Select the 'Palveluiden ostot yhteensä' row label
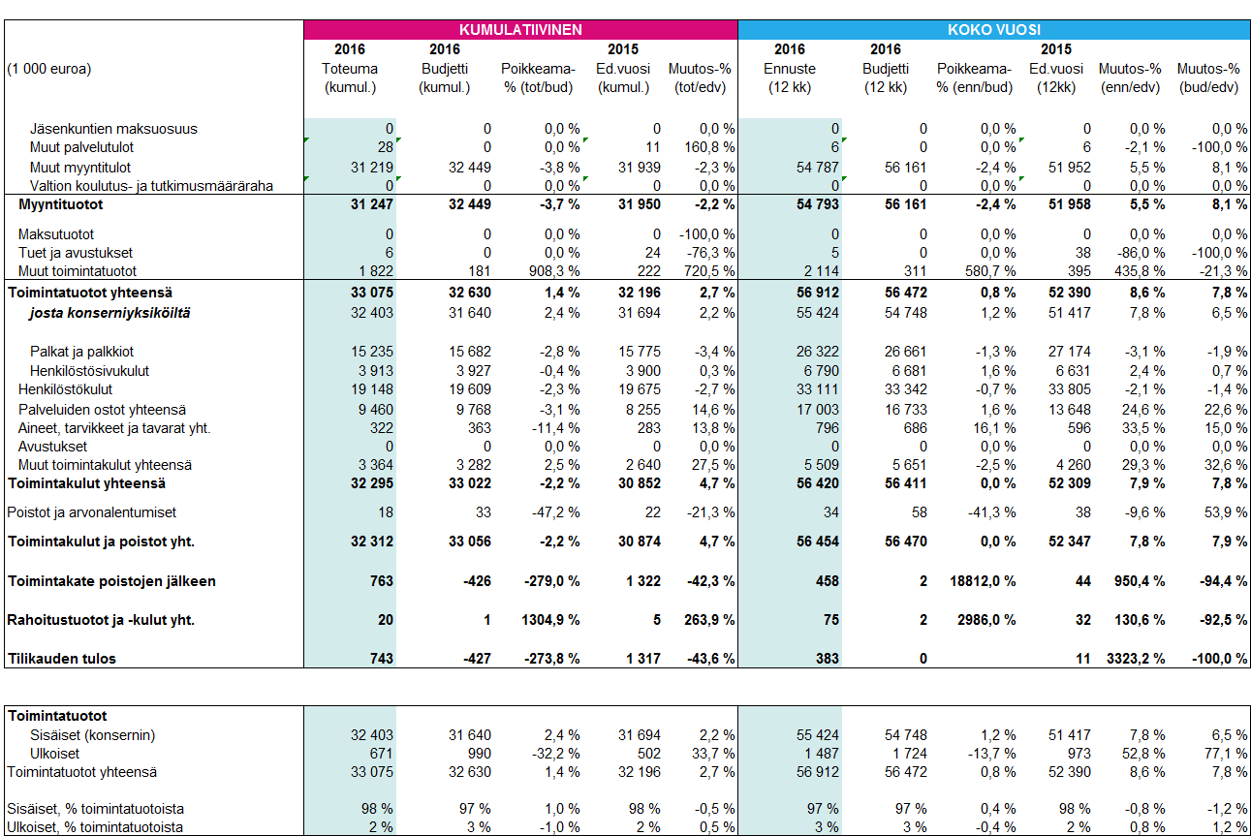1251x836 pixels. 102,409
